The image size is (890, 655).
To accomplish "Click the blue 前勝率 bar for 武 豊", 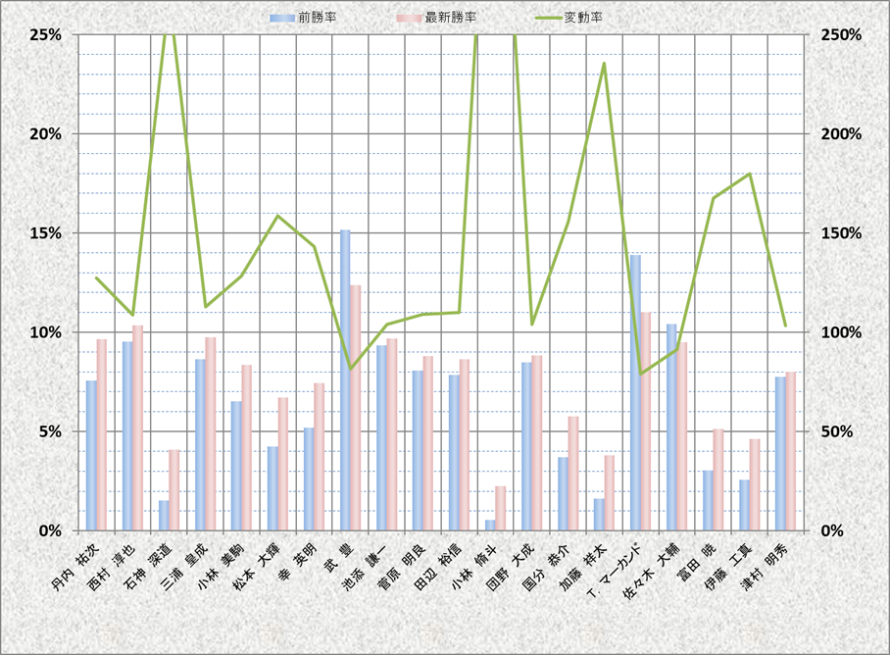I will pos(345,380).
